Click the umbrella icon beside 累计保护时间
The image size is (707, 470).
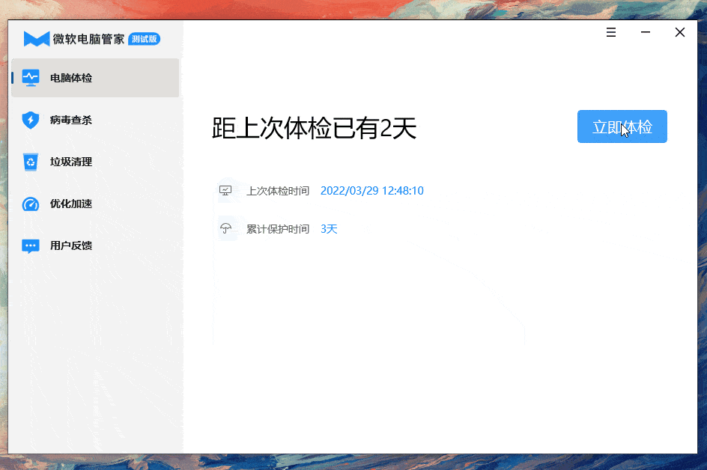(225, 229)
